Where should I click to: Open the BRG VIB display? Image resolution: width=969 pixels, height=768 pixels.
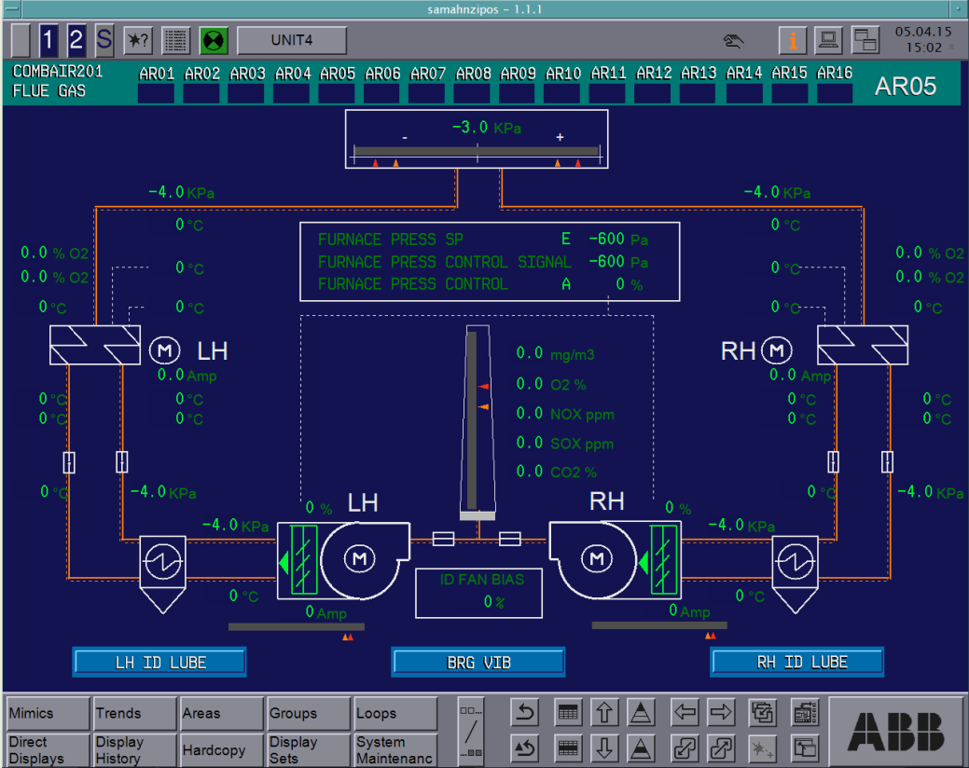tap(478, 663)
